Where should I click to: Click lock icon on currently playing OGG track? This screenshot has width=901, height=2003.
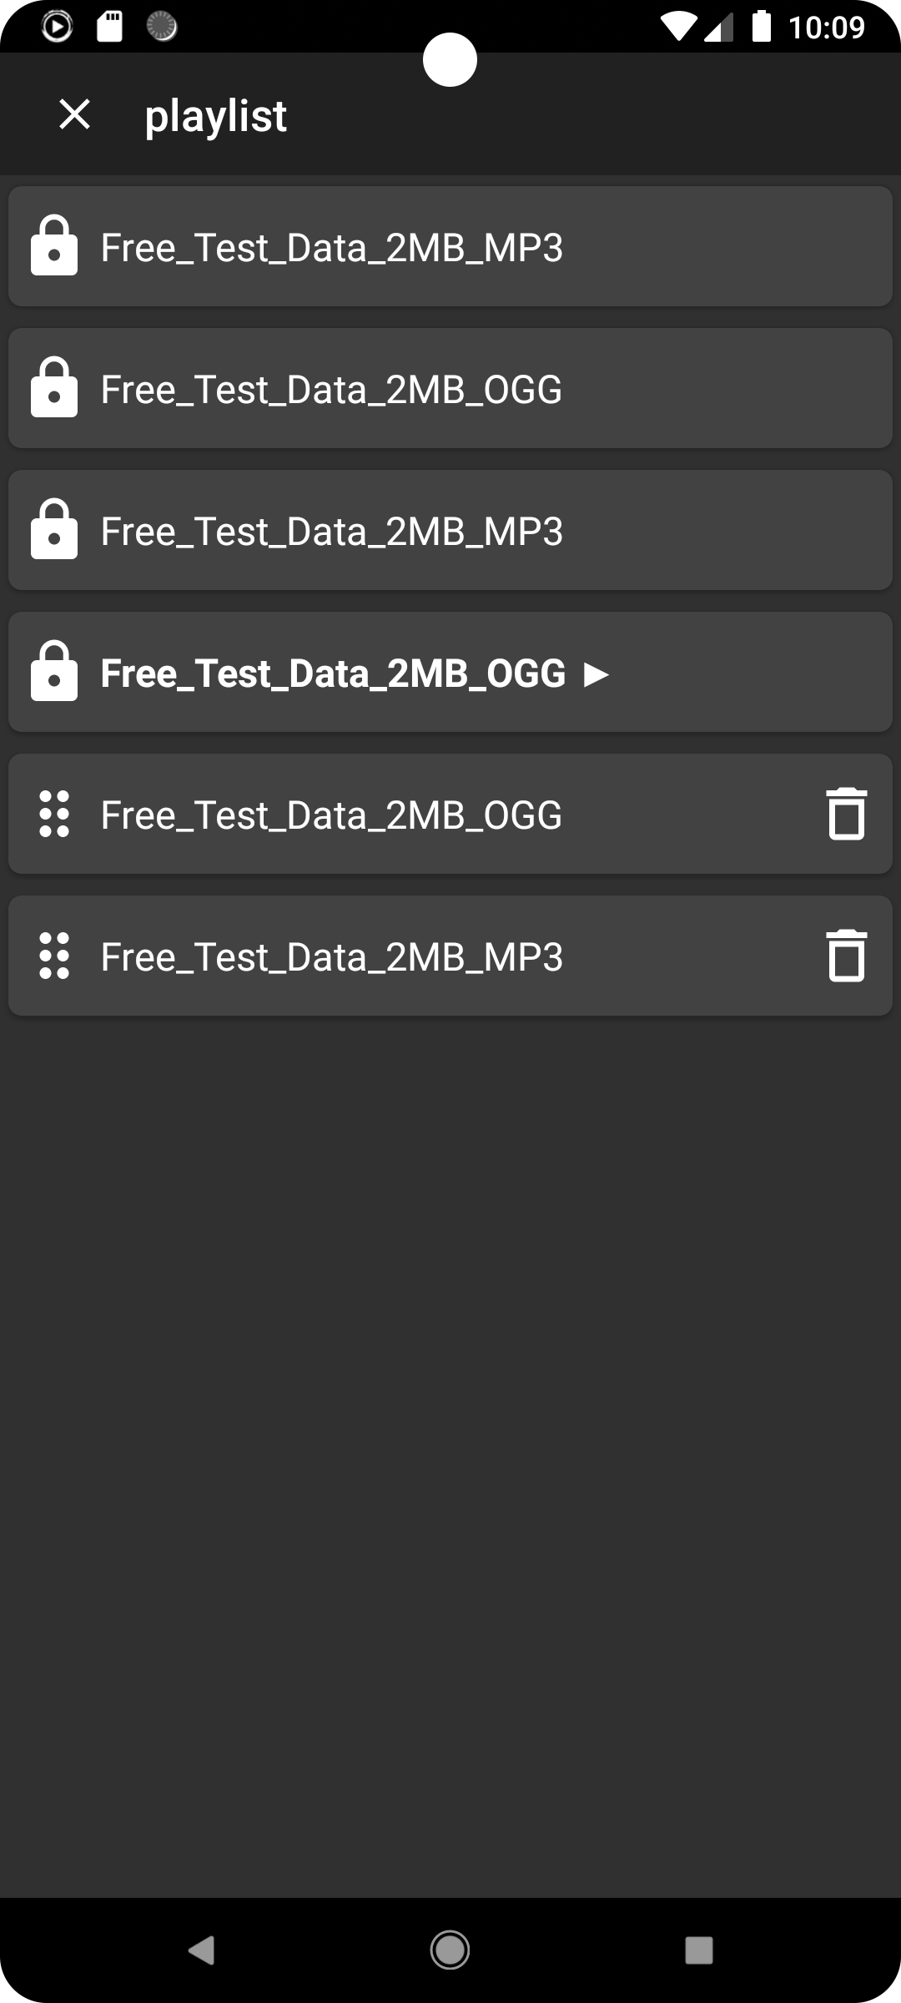(x=54, y=672)
